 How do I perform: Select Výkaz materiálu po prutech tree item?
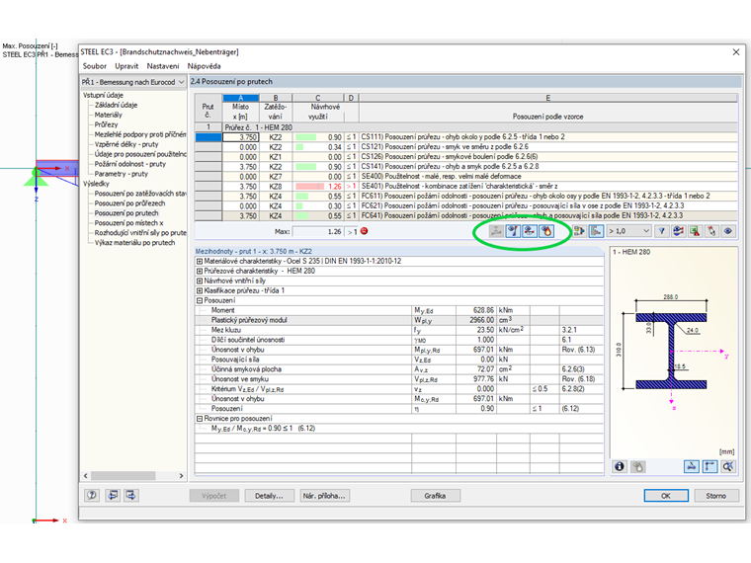134,243
